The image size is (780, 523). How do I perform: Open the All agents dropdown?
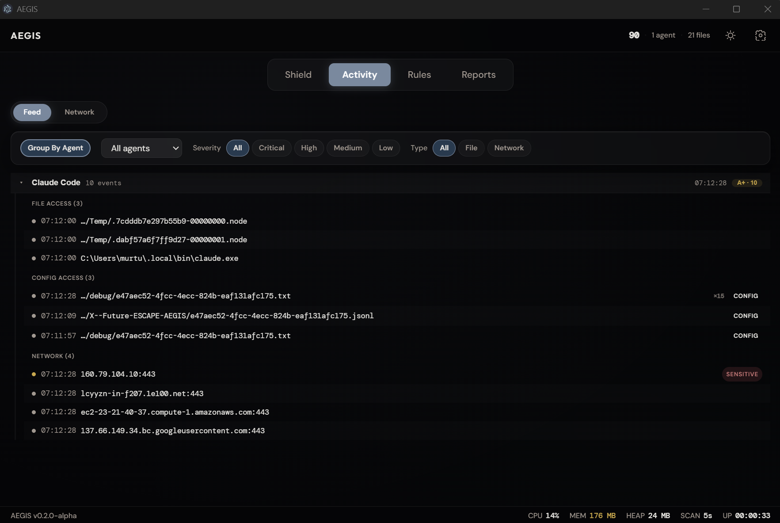click(x=141, y=148)
